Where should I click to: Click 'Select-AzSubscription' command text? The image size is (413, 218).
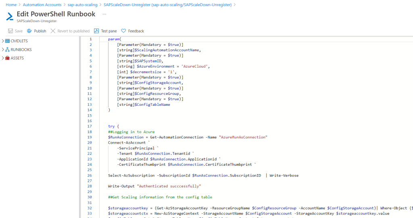(x=131, y=175)
